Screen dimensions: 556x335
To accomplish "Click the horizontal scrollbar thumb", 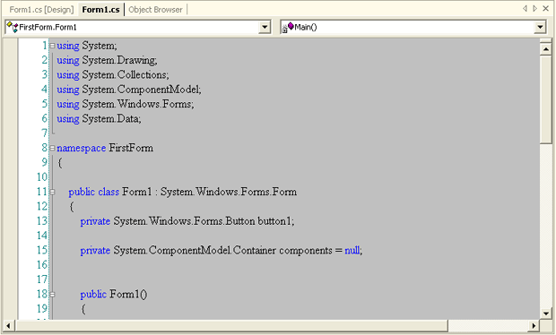I will pos(231,325).
